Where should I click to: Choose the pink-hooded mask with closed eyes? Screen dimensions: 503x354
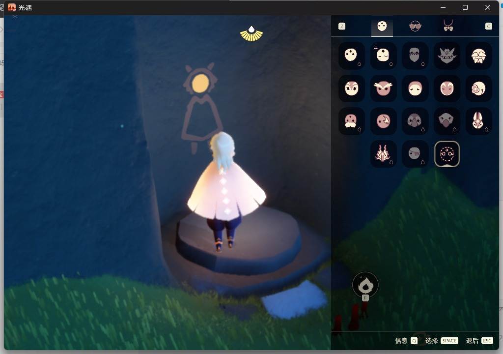pyautogui.click(x=415, y=88)
